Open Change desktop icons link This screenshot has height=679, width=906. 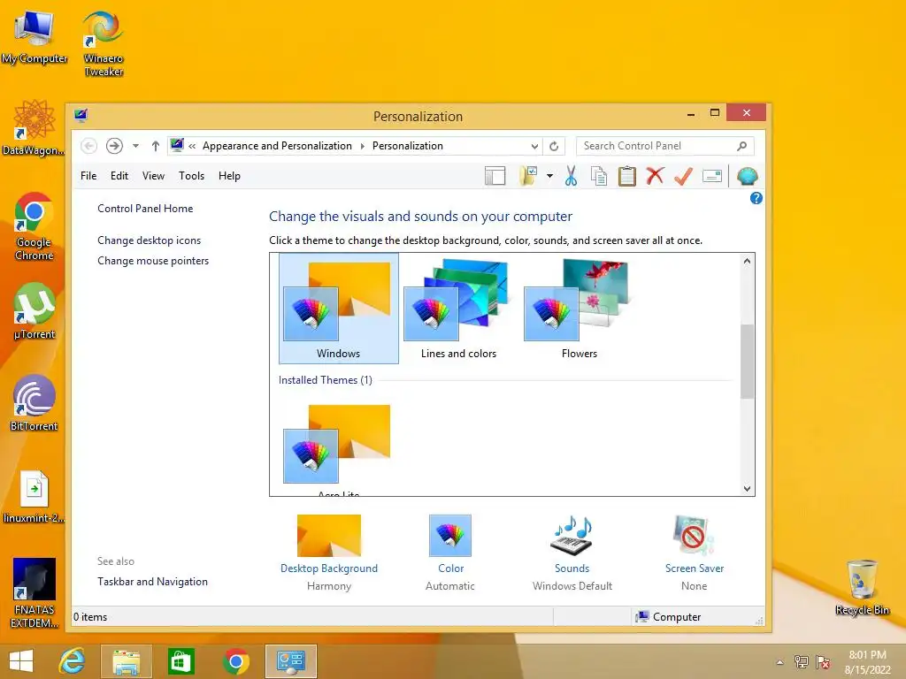click(149, 240)
